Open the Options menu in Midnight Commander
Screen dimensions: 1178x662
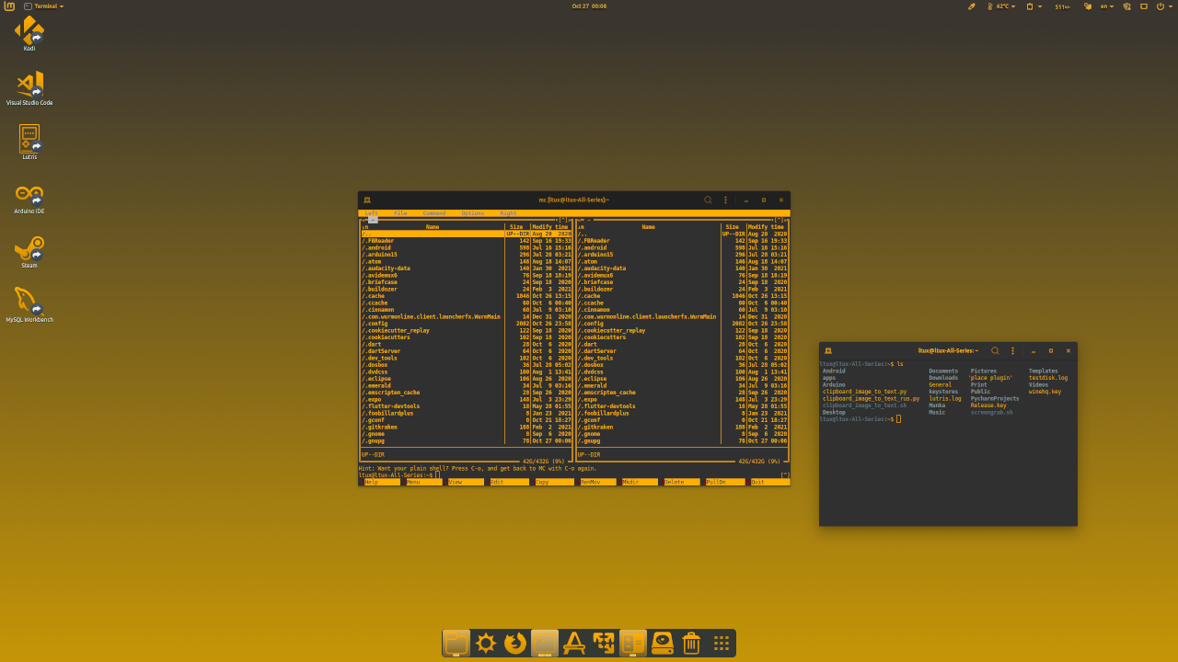(472, 212)
